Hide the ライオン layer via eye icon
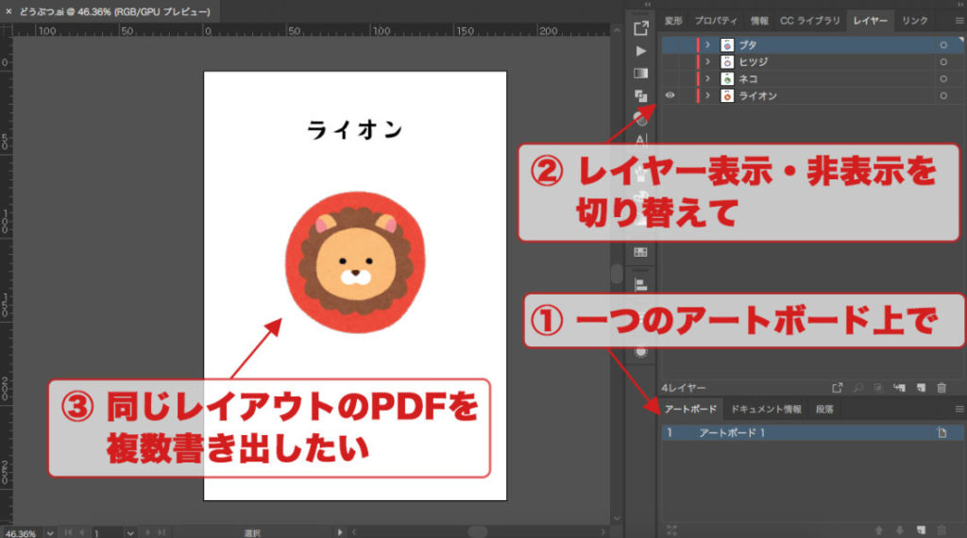967x538 pixels. (x=670, y=95)
